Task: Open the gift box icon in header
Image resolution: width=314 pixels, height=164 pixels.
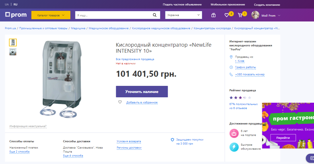Action: coord(213,15)
